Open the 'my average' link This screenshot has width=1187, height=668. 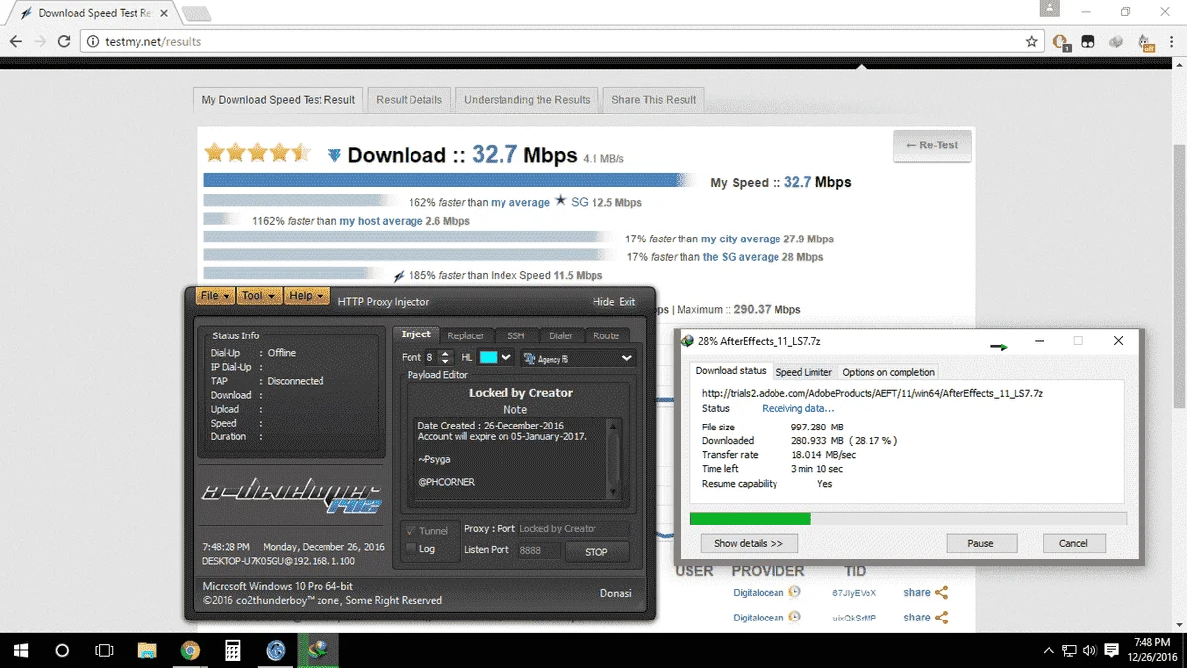point(520,202)
